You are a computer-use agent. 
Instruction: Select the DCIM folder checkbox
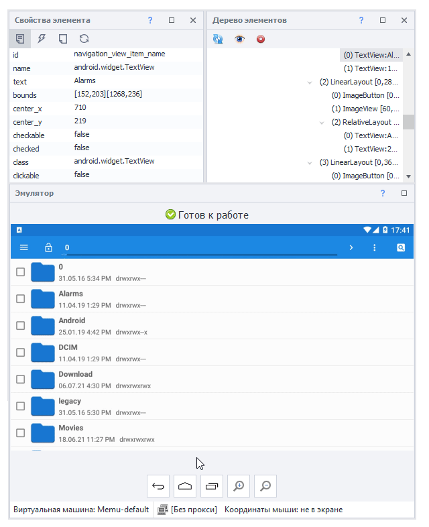point(21,352)
